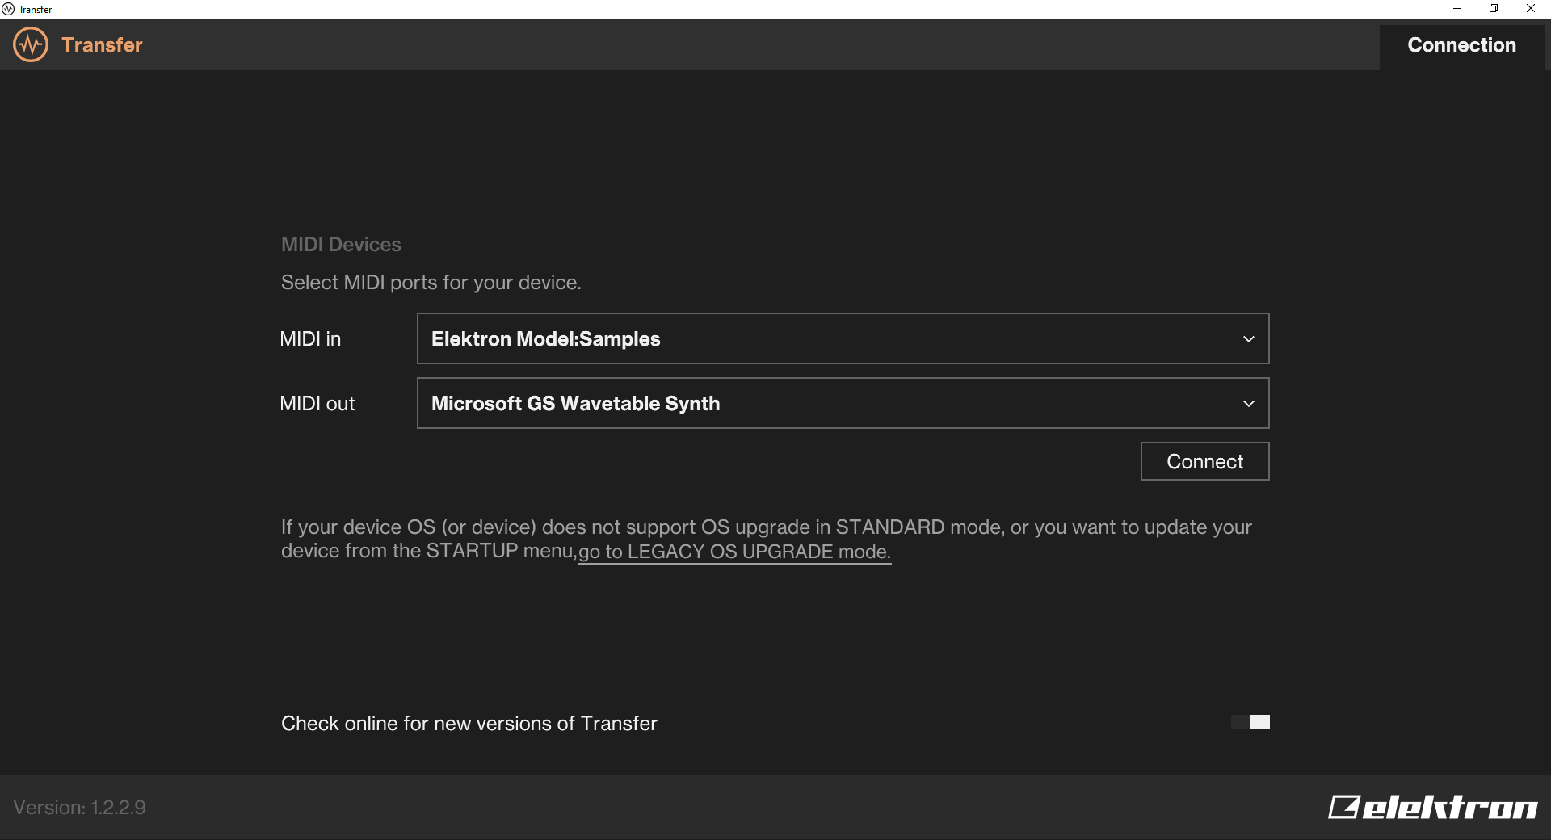1551x840 pixels.
Task: Minimize the Transfer window
Action: [x=1457, y=9]
